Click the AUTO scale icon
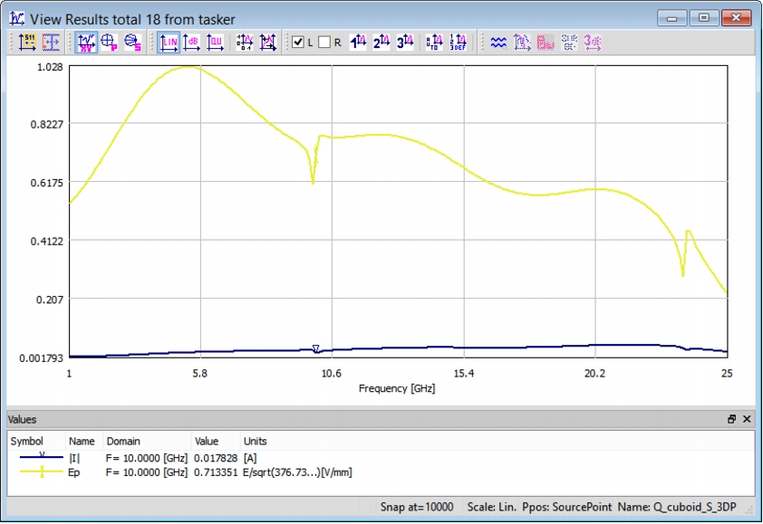763x524 pixels. pyautogui.click(x=434, y=43)
